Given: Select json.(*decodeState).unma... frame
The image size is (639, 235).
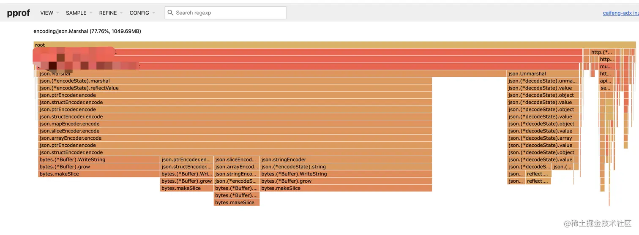Looking at the screenshot, I should (543, 81).
